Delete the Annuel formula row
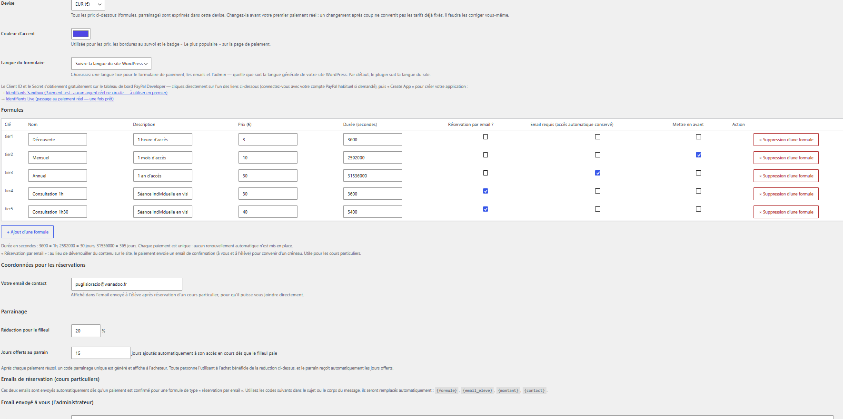Viewport: 843px width, 419px height. click(786, 176)
